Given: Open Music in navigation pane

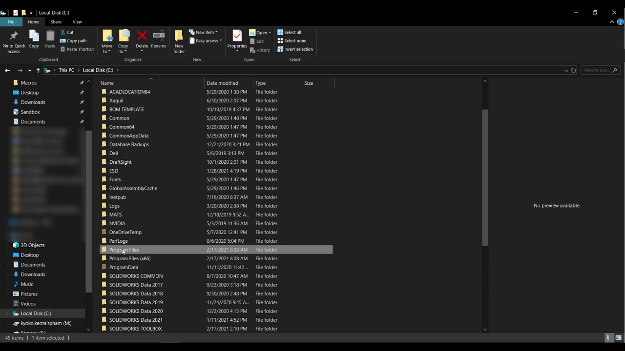Looking at the screenshot, I should click(27, 284).
